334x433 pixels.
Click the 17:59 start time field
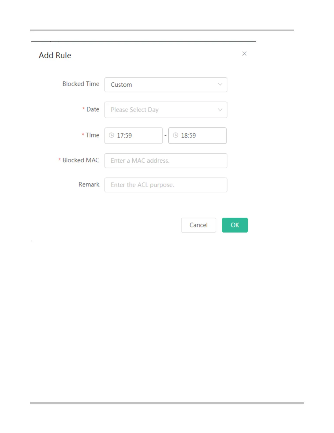click(x=136, y=136)
